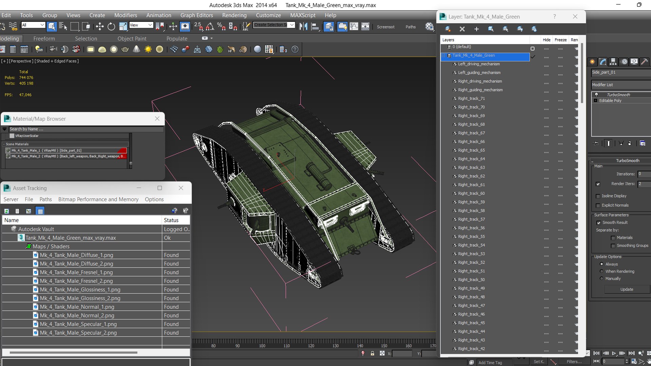Open the Rendering menu

(x=234, y=15)
